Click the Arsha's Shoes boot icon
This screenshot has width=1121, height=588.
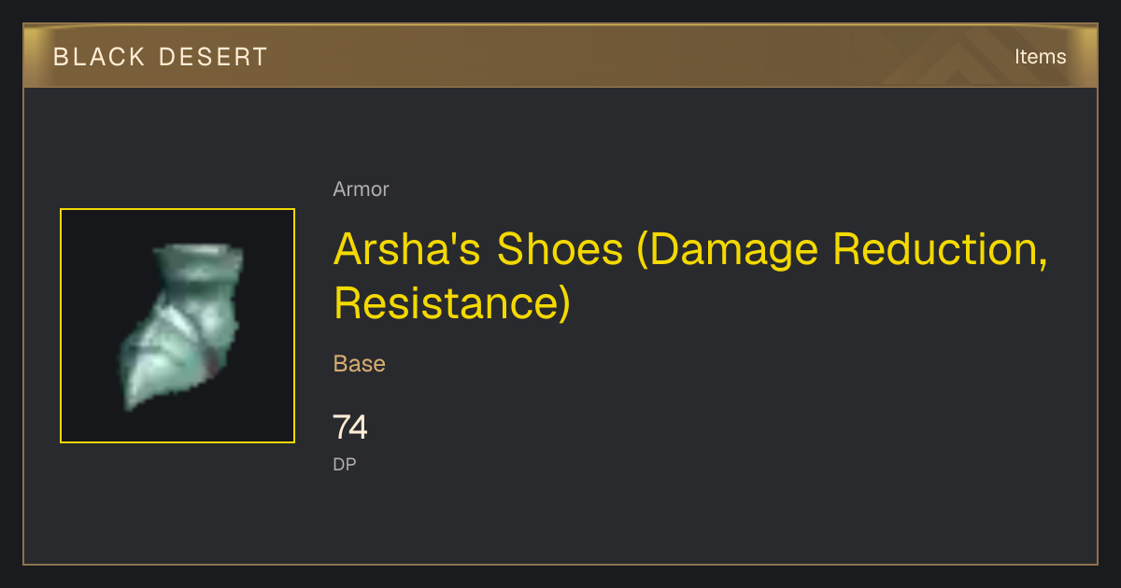click(177, 326)
